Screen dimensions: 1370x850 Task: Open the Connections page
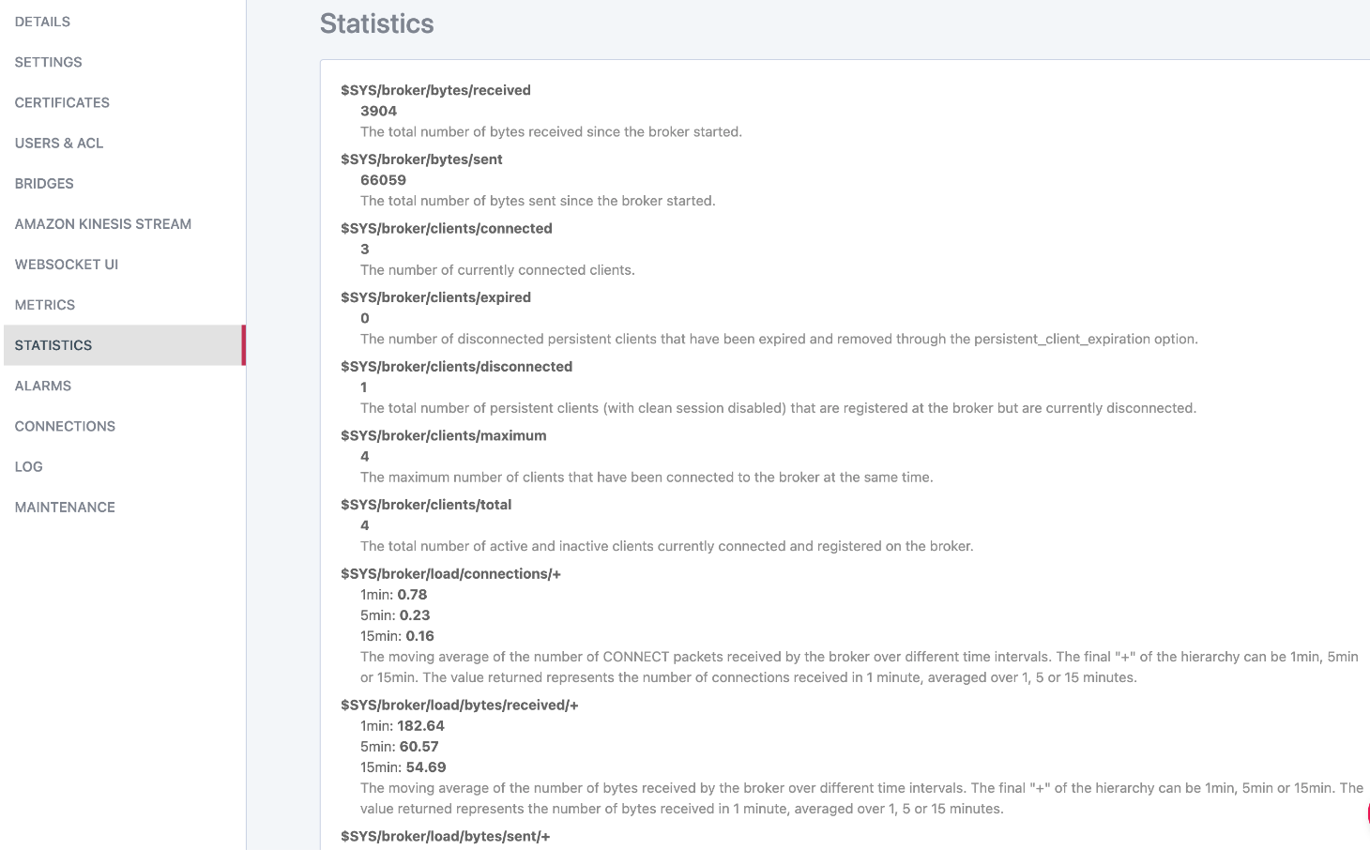(65, 426)
